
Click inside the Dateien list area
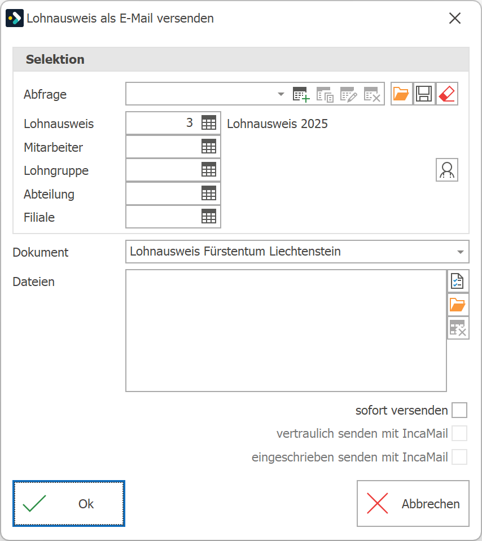coord(286,331)
